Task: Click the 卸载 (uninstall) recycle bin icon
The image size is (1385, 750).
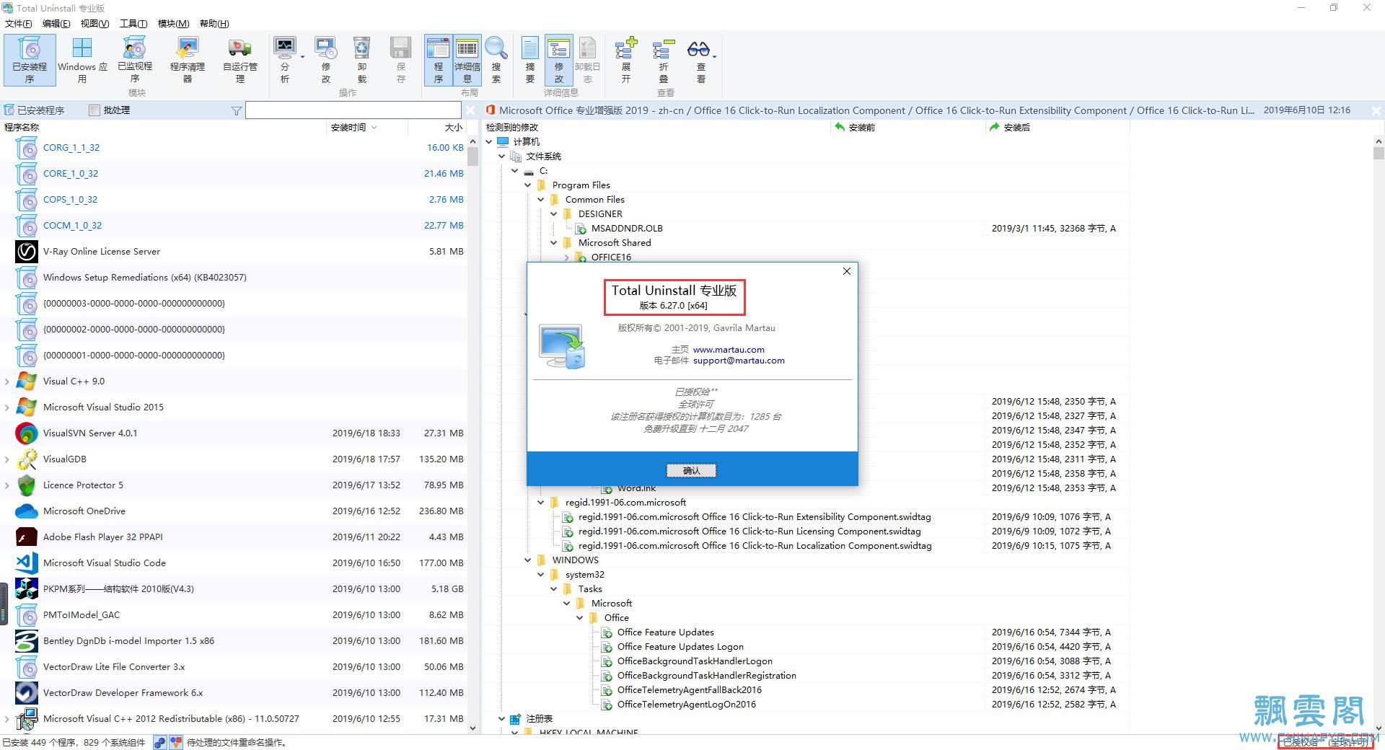Action: 362,61
